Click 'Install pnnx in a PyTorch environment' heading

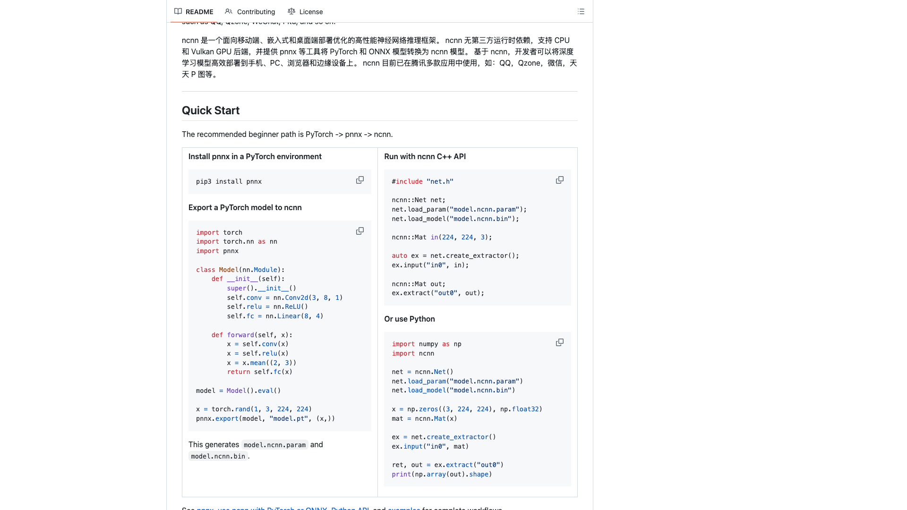pyautogui.click(x=255, y=156)
